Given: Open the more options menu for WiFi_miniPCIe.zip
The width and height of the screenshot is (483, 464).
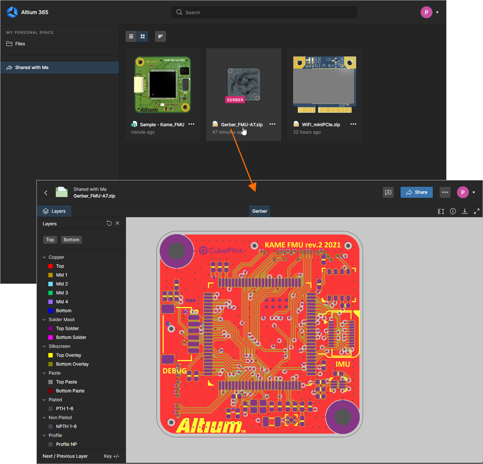Looking at the screenshot, I should pyautogui.click(x=353, y=124).
